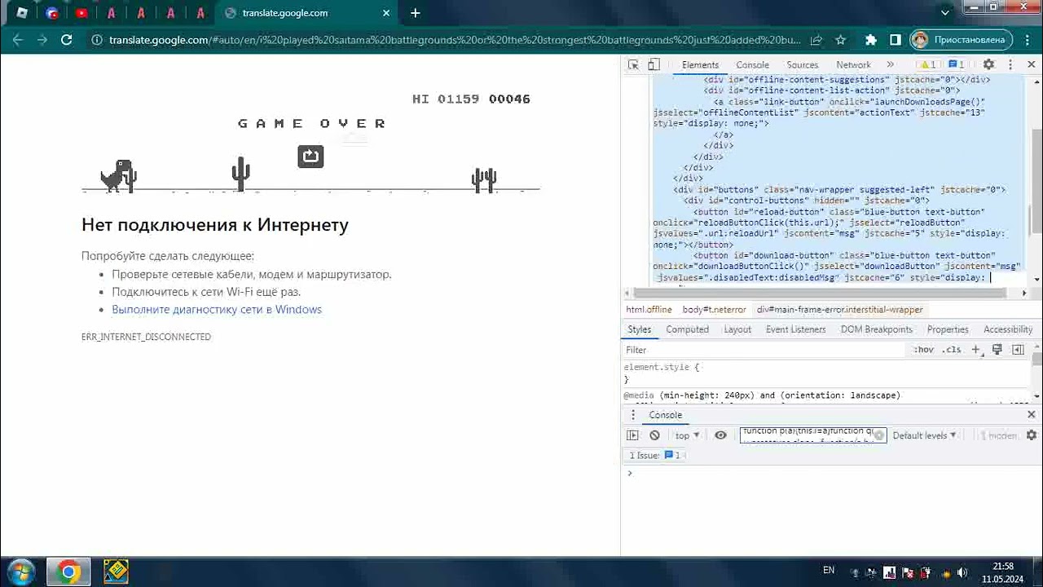This screenshot has width=1043, height=587.
Task: Toggle the browser side panel icon
Action: (x=896, y=39)
